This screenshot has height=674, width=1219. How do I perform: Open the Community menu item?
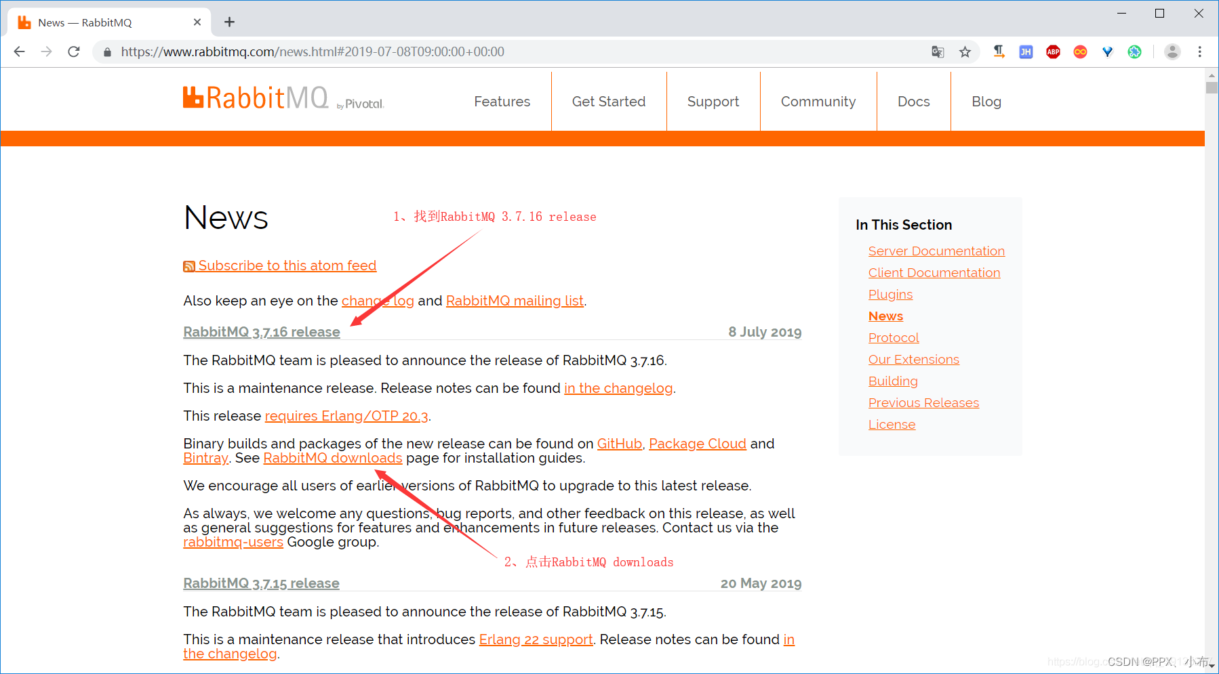pos(818,102)
